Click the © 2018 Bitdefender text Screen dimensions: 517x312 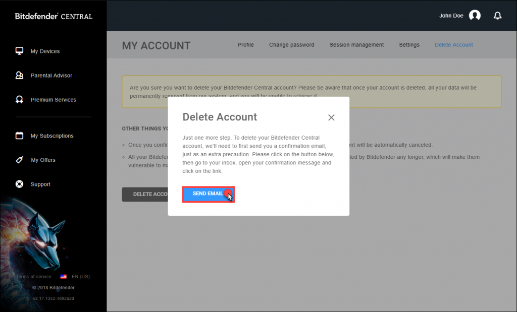54,287
